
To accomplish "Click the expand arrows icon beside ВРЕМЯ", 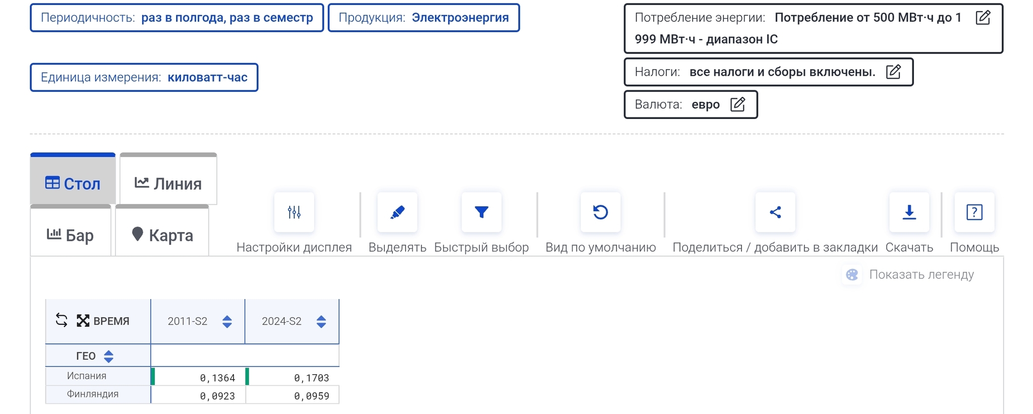I will [83, 321].
